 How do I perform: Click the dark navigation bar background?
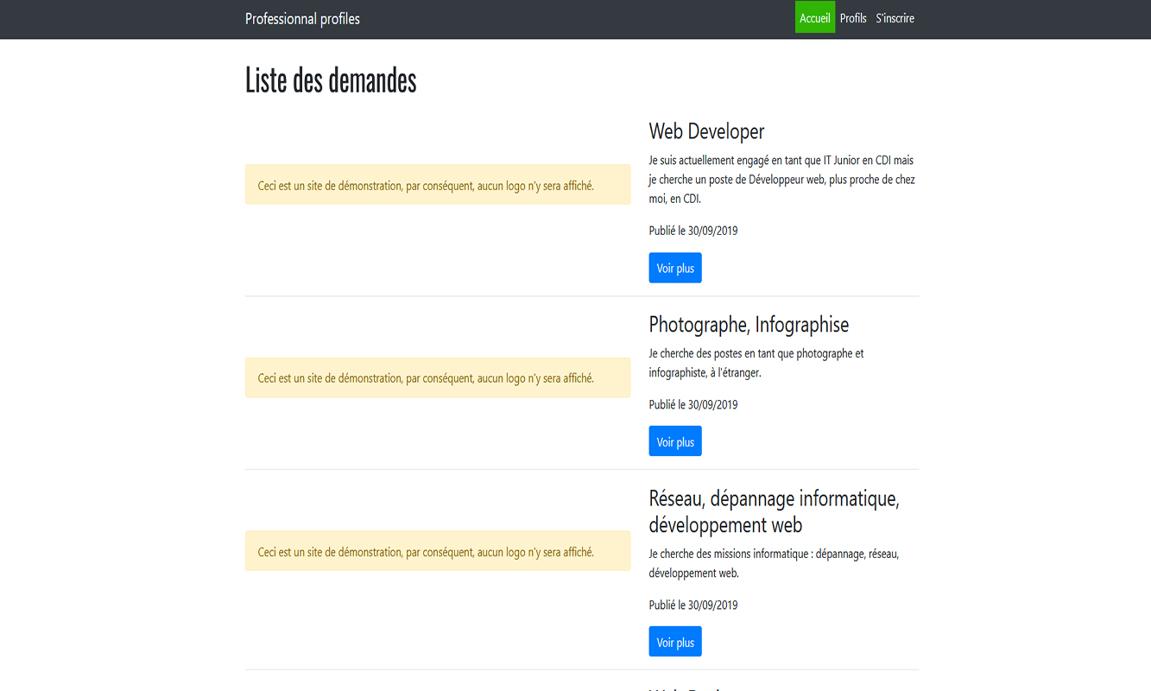[x=561, y=18]
